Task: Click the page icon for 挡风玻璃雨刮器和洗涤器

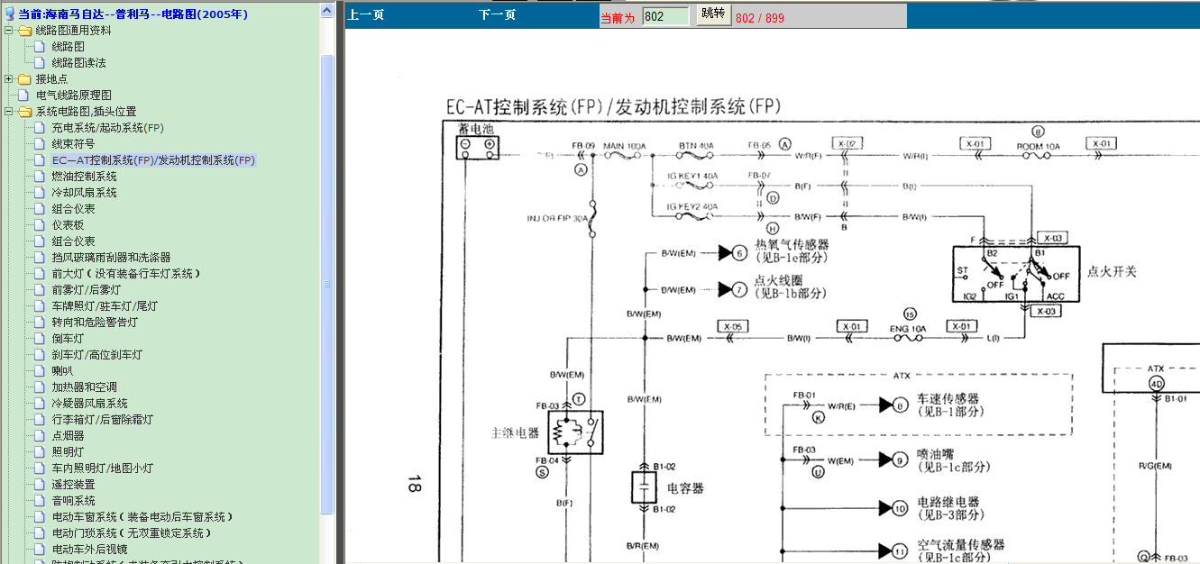Action: pos(40,258)
